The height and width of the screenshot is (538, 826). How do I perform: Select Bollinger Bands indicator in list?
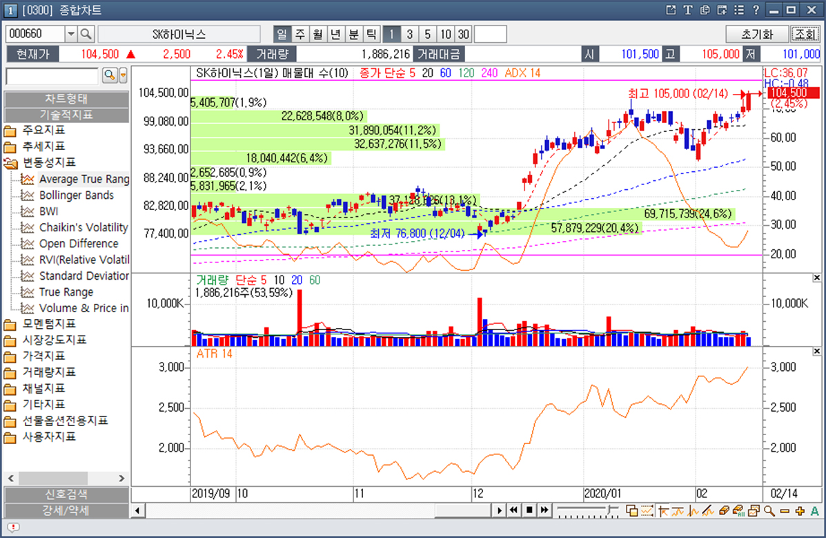pyautogui.click(x=76, y=195)
